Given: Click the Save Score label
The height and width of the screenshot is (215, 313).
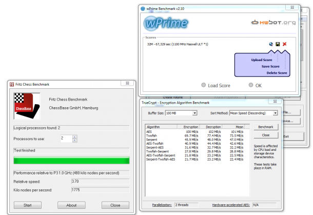Looking at the screenshot, I should 270,67.
